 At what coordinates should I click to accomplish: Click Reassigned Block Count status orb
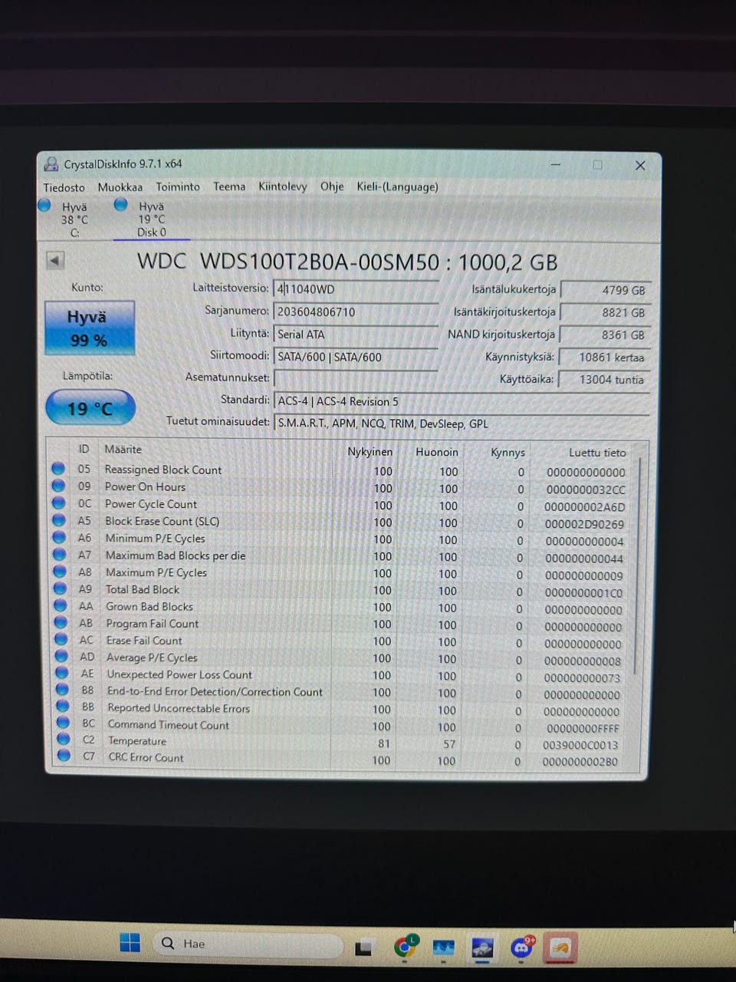58,469
